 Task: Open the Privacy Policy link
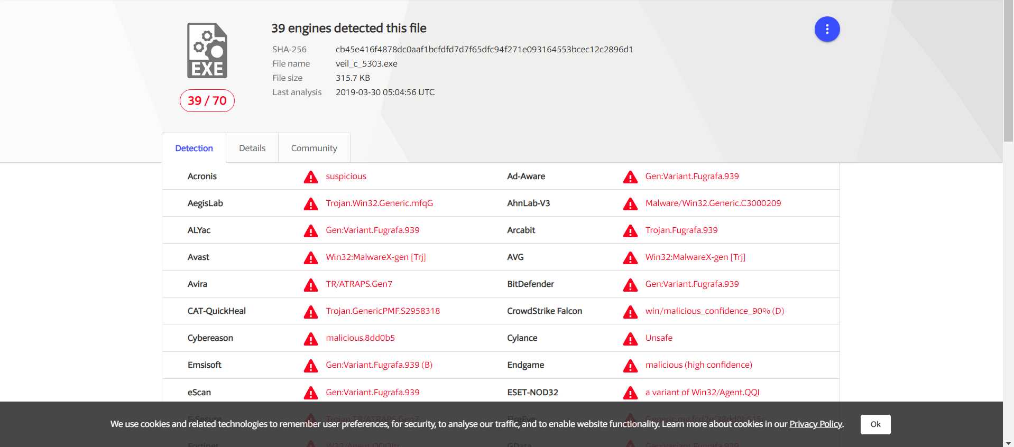coord(816,424)
